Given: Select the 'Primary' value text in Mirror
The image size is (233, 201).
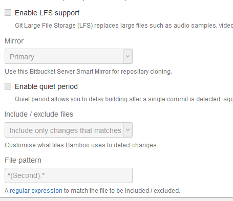Looking at the screenshot, I should [x=22, y=57].
